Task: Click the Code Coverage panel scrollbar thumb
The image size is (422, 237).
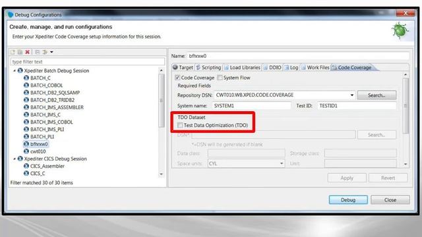Action: click(x=406, y=105)
